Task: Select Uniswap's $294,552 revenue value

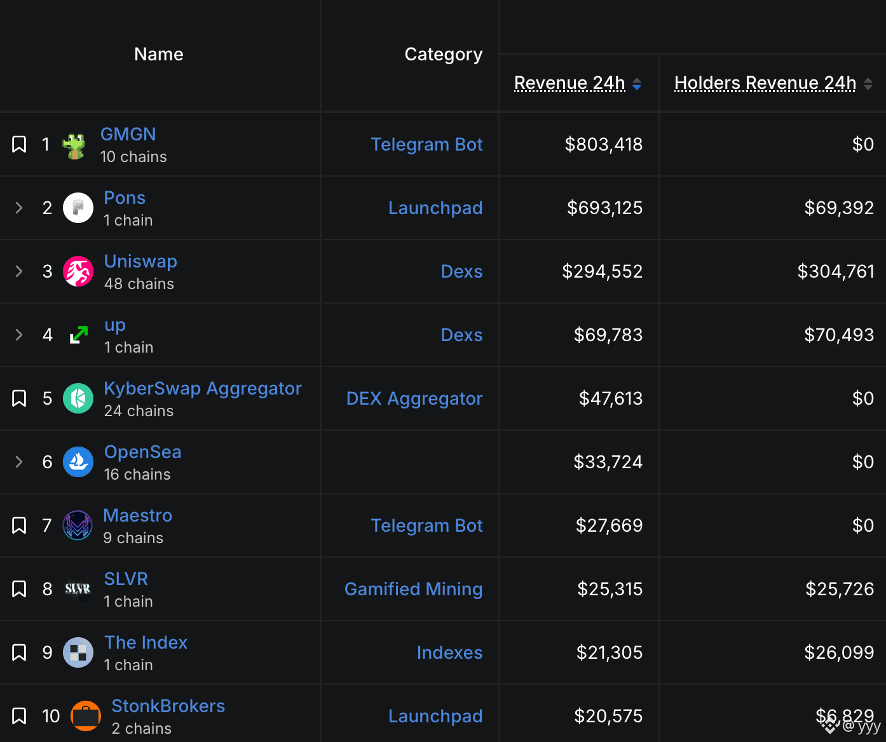Action: tap(603, 271)
